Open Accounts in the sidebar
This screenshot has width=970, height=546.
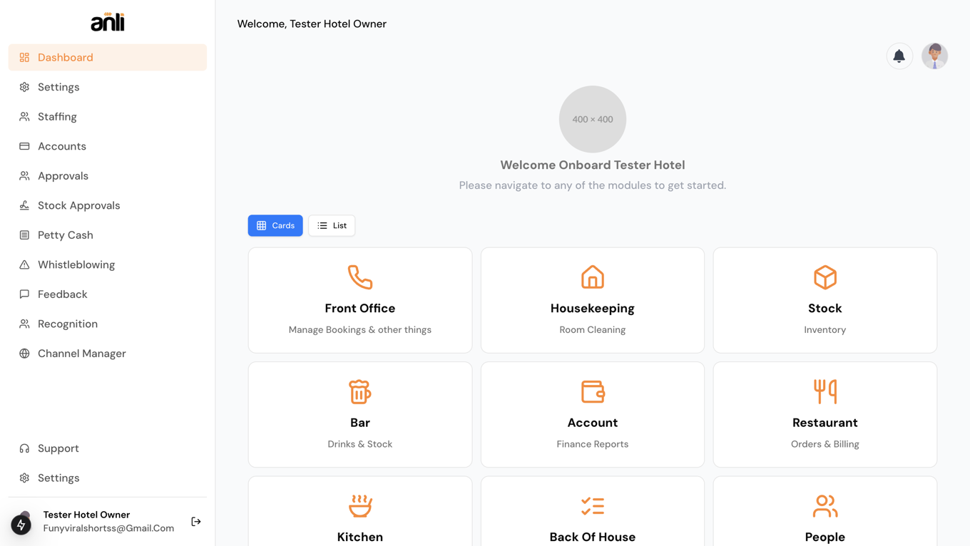108,146
